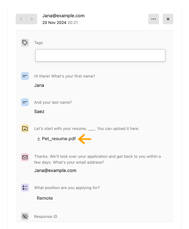Click the Tags label icon
The image size is (189, 229).
click(25, 43)
